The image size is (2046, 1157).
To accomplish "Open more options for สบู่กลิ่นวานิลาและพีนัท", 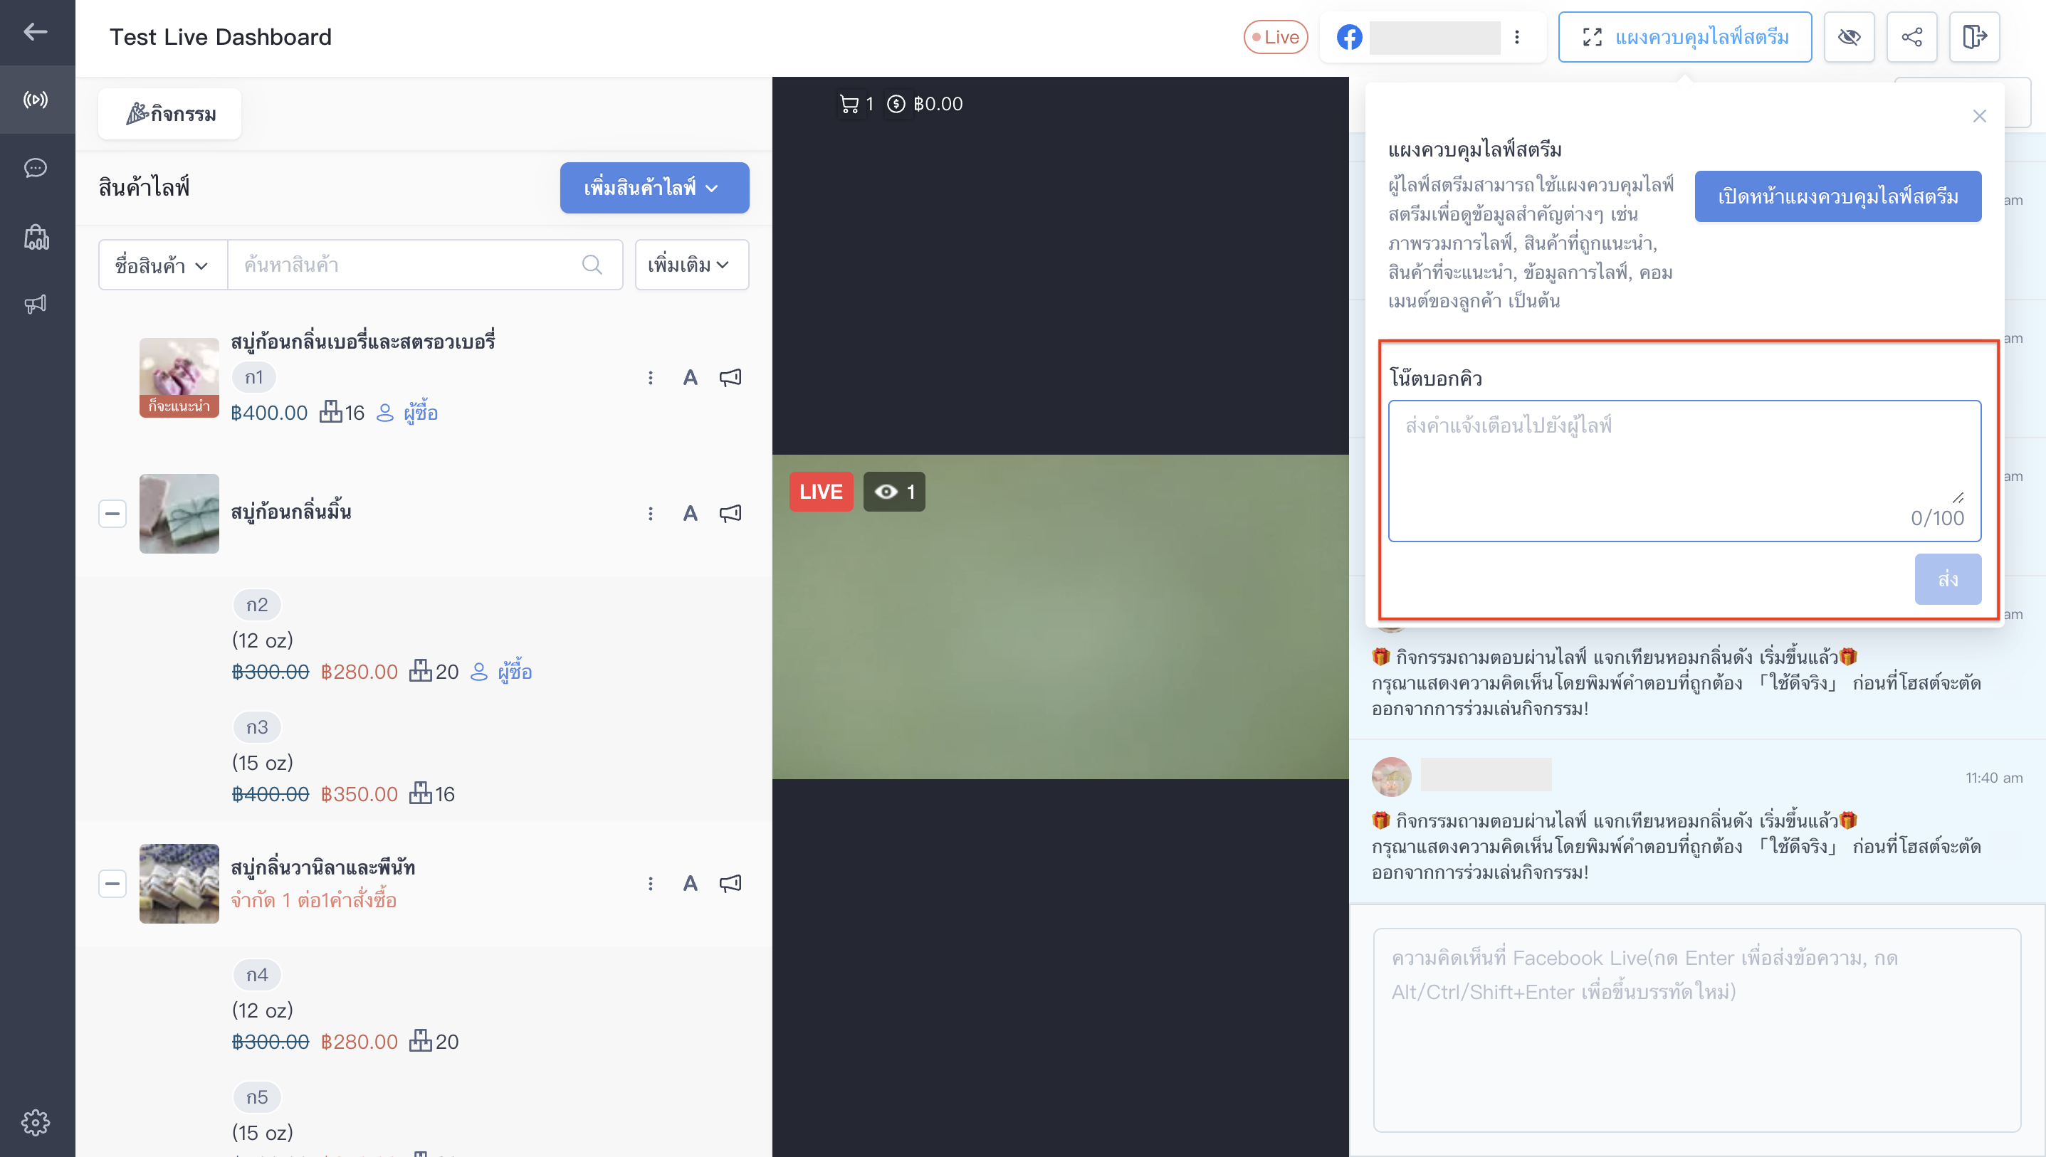I will click(x=650, y=883).
